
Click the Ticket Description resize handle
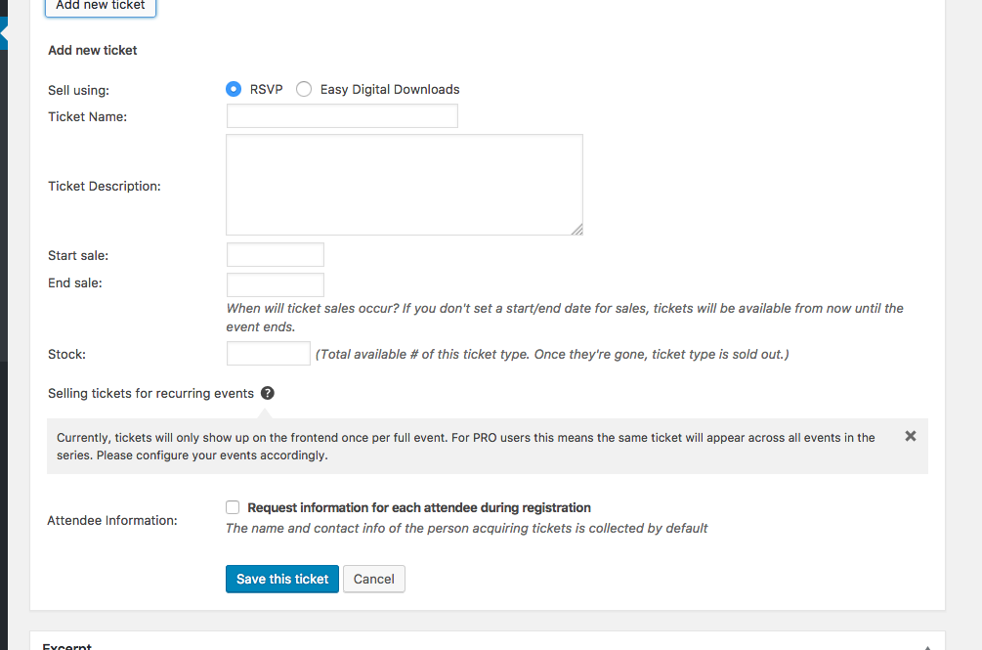577,230
